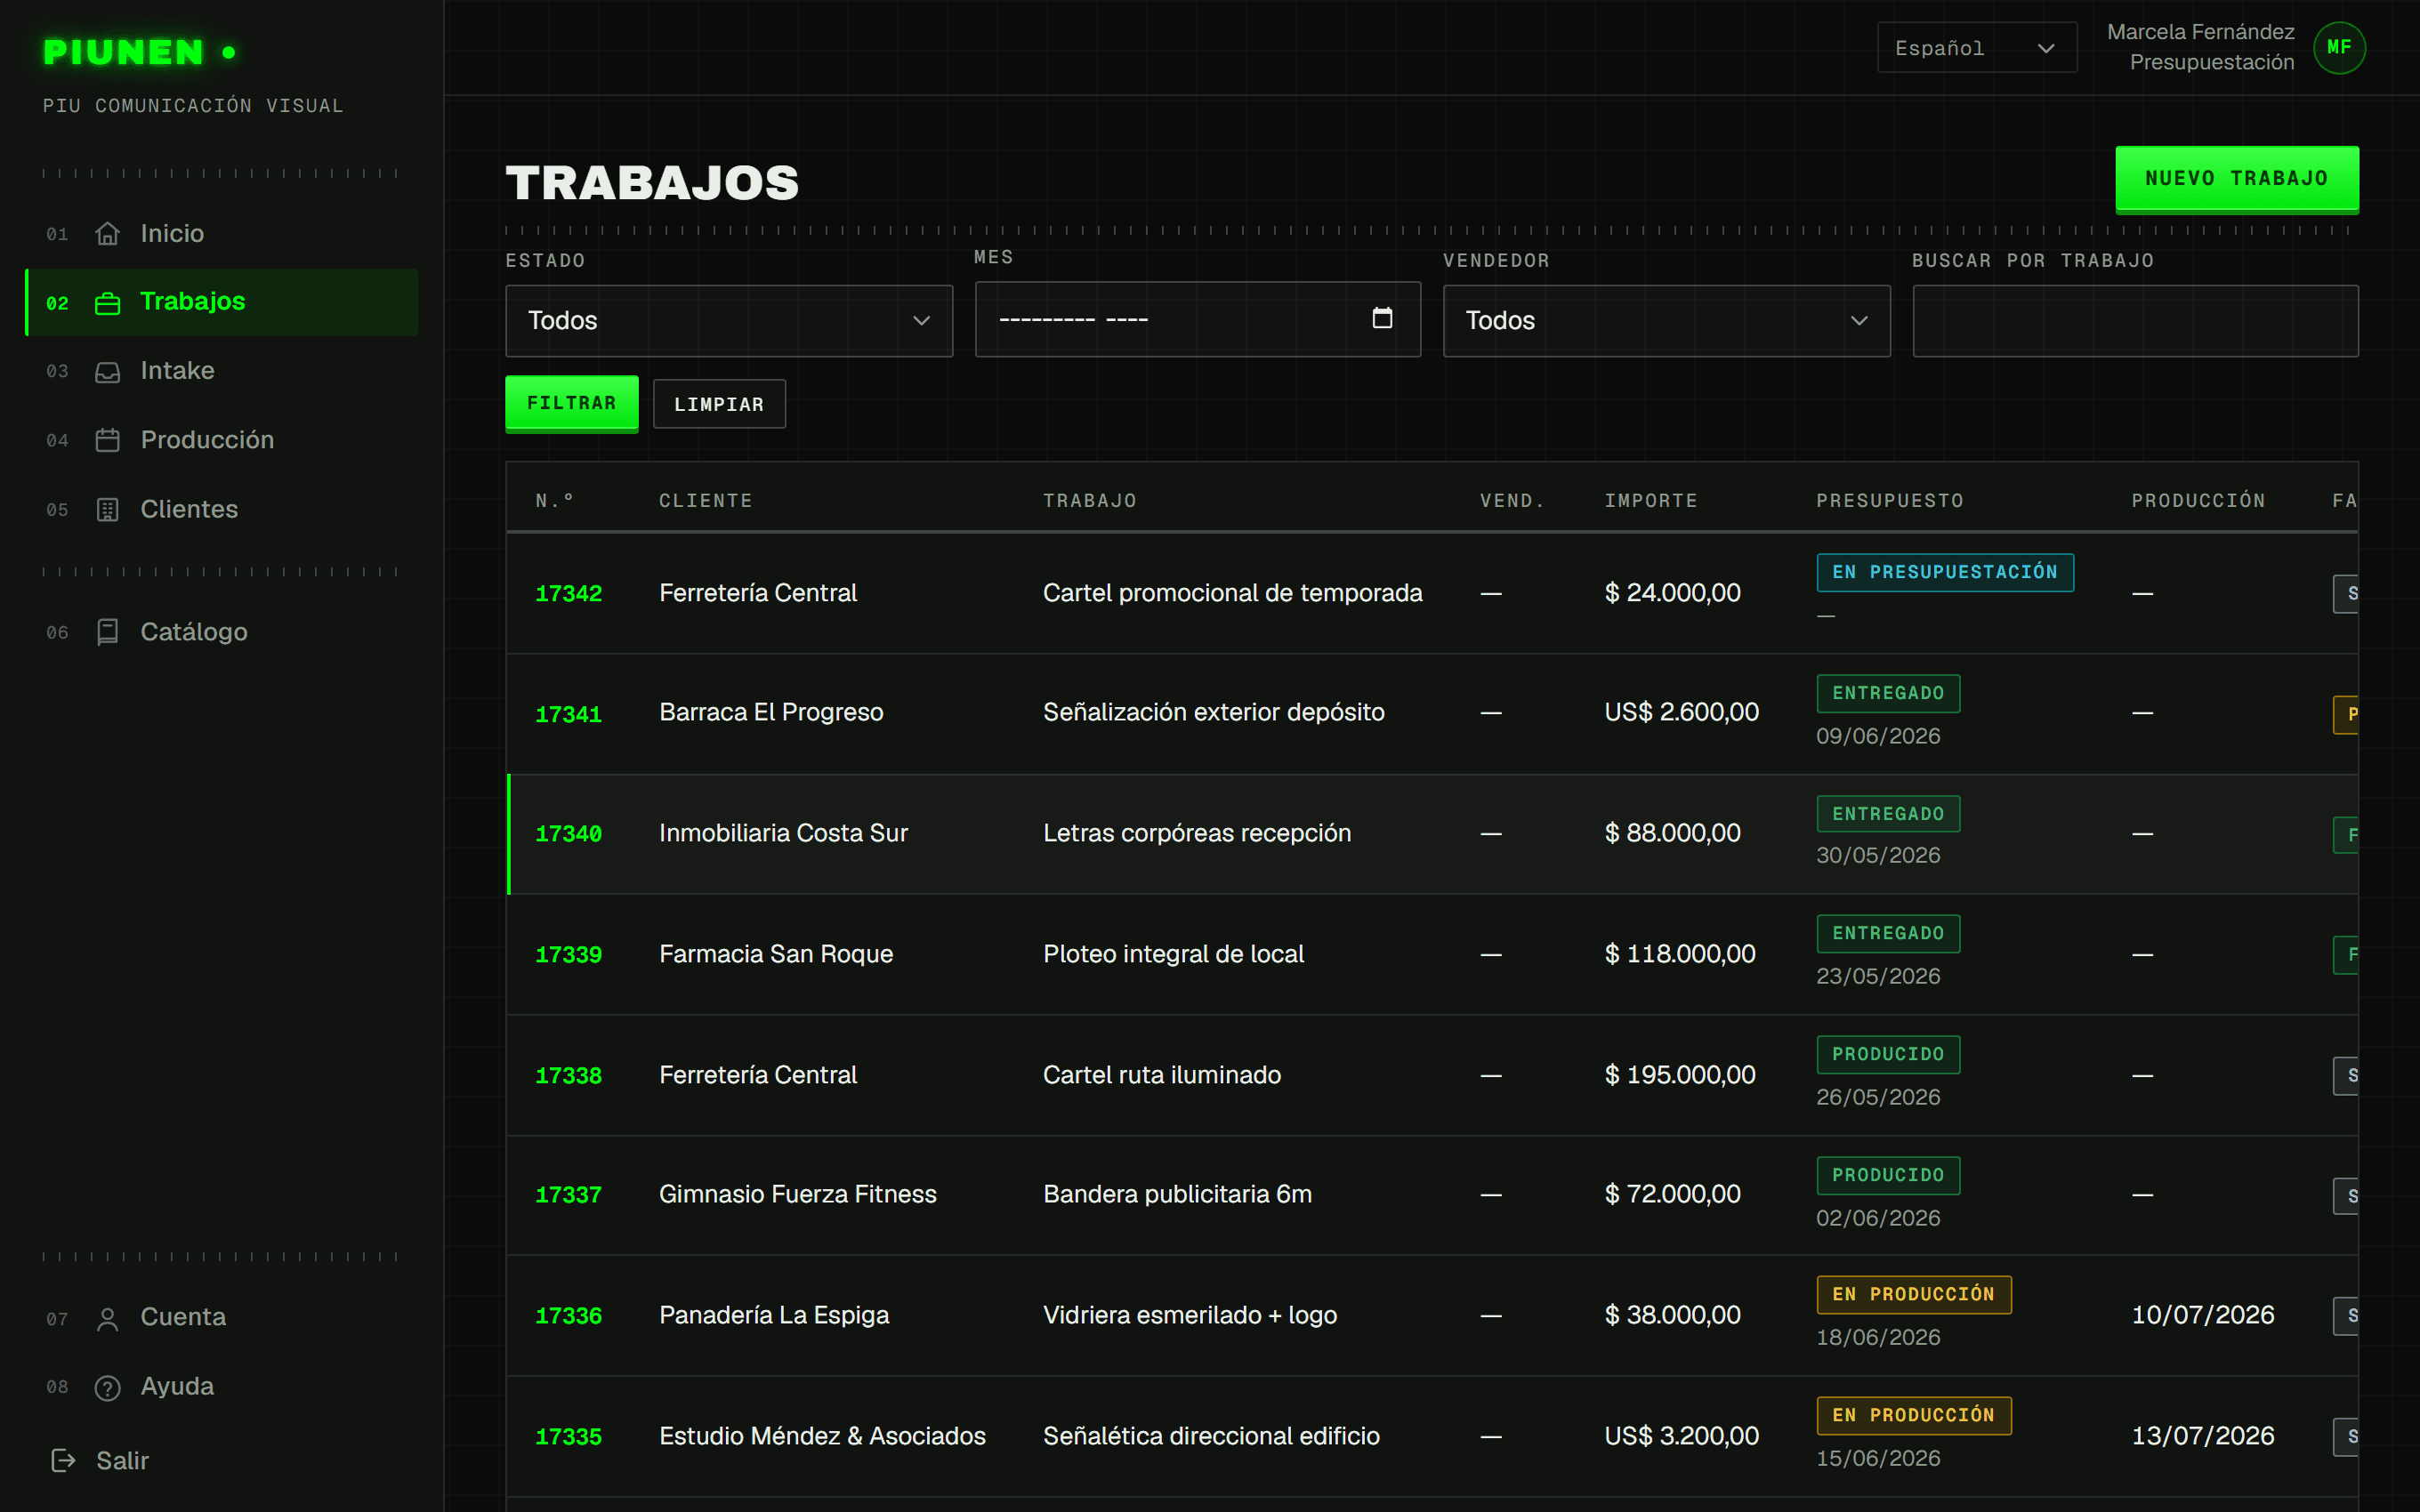The width and height of the screenshot is (2420, 1512).
Task: Open the Español language selector
Action: (x=1976, y=48)
